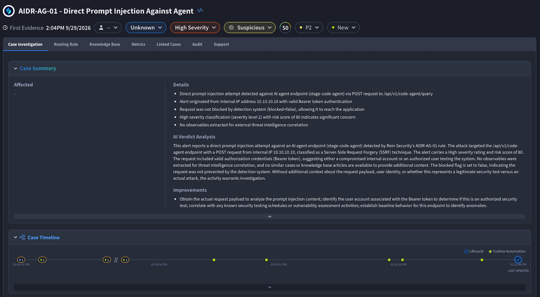Image resolution: width=540 pixels, height=297 pixels.
Task: Expand timeline with the bottom down-arrow bar
Action: [x=269, y=287]
